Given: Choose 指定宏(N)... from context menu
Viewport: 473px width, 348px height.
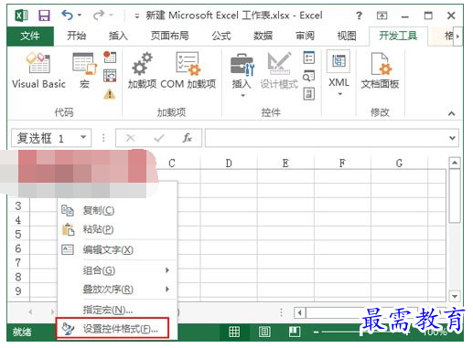Looking at the screenshot, I should pos(117,310).
